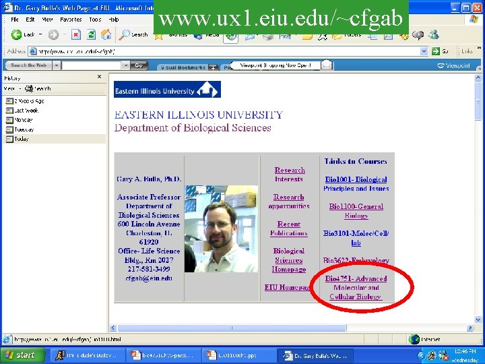Add a visual bookmark with the plus icon

click(213, 67)
